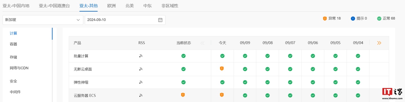Click 批量计算 today's status check
Viewport: 405px width, 102px height.
(x=222, y=56)
